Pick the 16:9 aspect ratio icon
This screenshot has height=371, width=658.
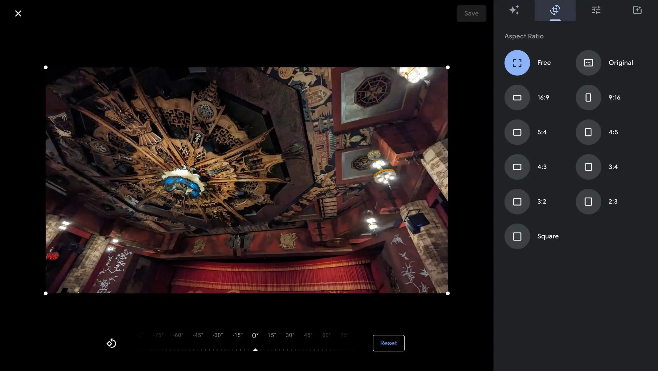pyautogui.click(x=517, y=98)
